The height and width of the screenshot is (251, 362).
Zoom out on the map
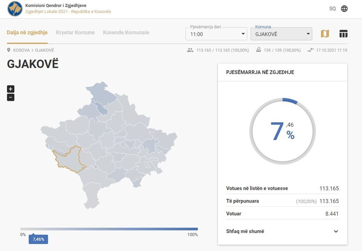click(11, 97)
